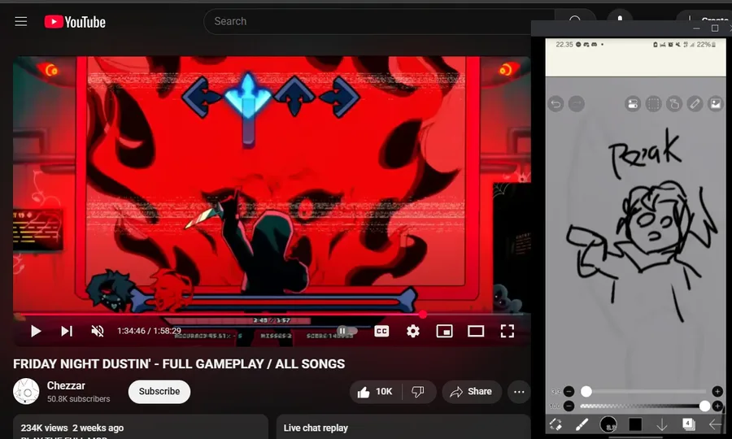Open the three-dot more actions menu
Image resolution: width=732 pixels, height=439 pixels.
point(519,391)
